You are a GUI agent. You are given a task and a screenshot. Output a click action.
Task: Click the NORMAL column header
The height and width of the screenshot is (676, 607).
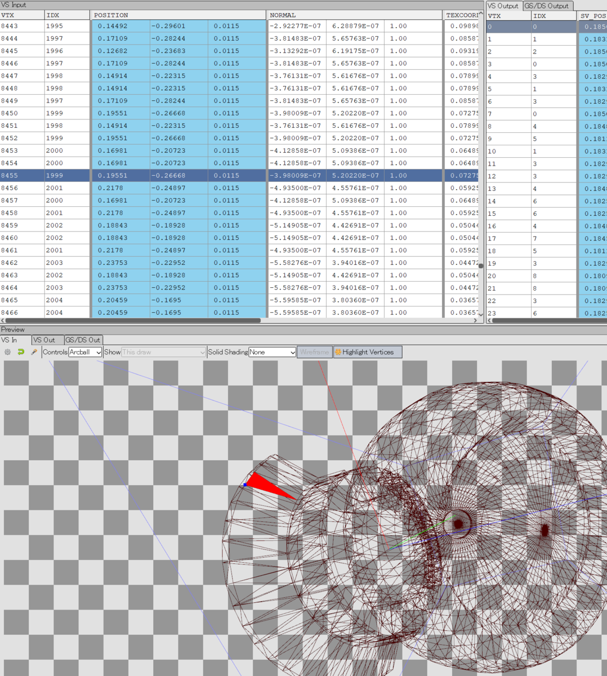click(x=354, y=15)
